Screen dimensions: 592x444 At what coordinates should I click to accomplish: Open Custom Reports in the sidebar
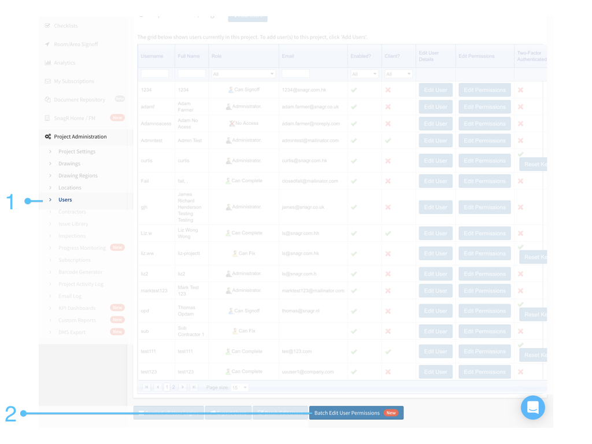[77, 320]
